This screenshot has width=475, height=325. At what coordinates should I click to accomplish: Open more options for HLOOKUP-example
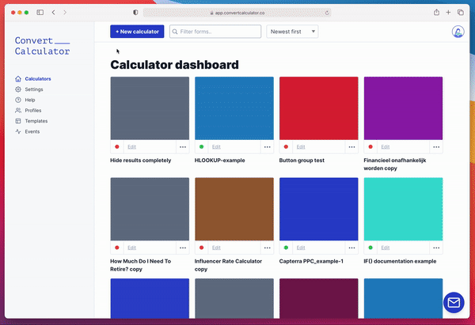pos(268,147)
